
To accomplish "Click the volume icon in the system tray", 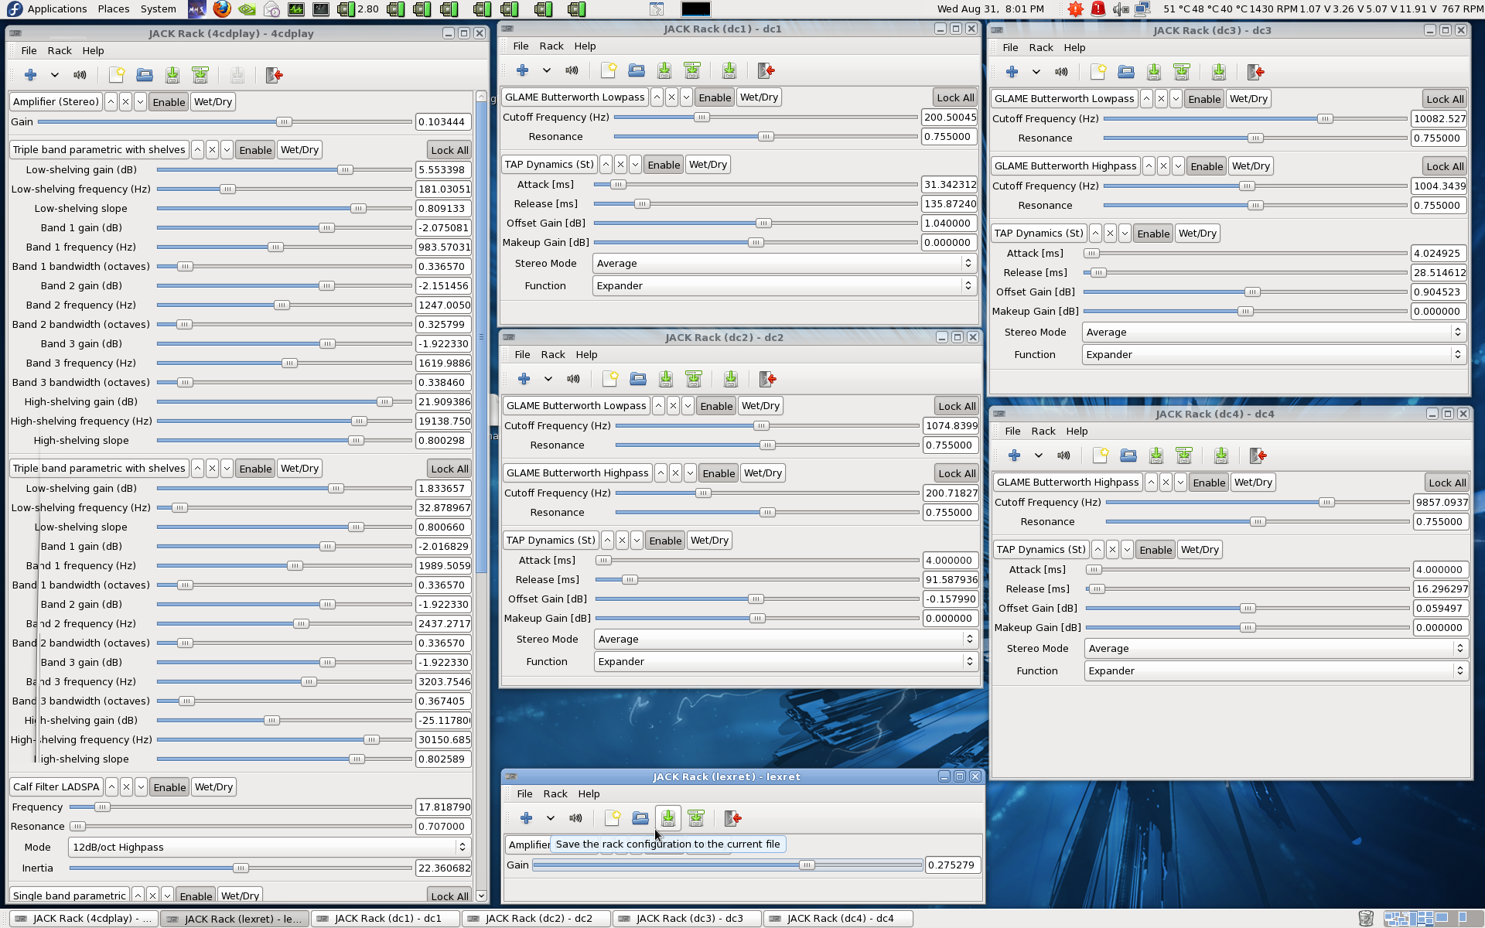I will point(1121,9).
